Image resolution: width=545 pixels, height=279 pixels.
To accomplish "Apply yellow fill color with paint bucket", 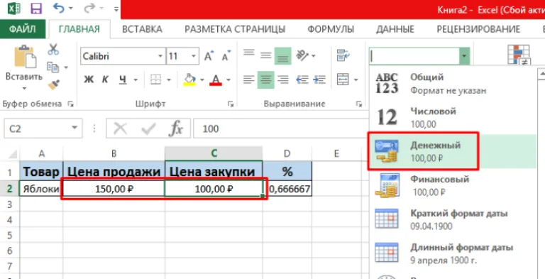I will tap(189, 80).
